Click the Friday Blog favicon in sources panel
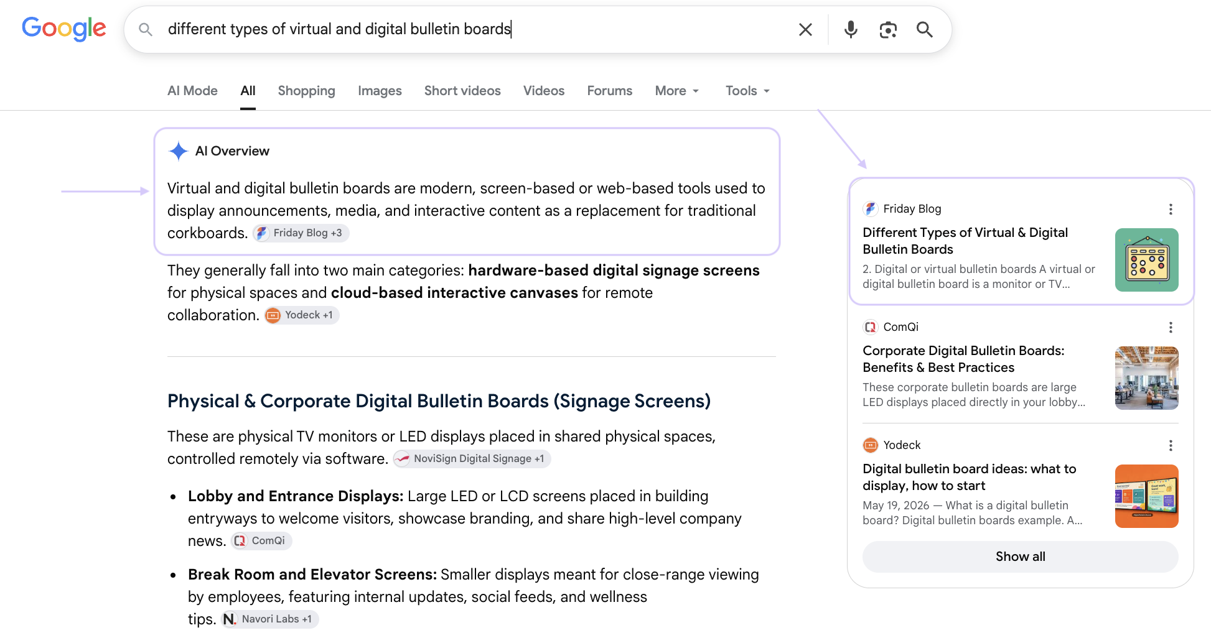 pos(870,209)
